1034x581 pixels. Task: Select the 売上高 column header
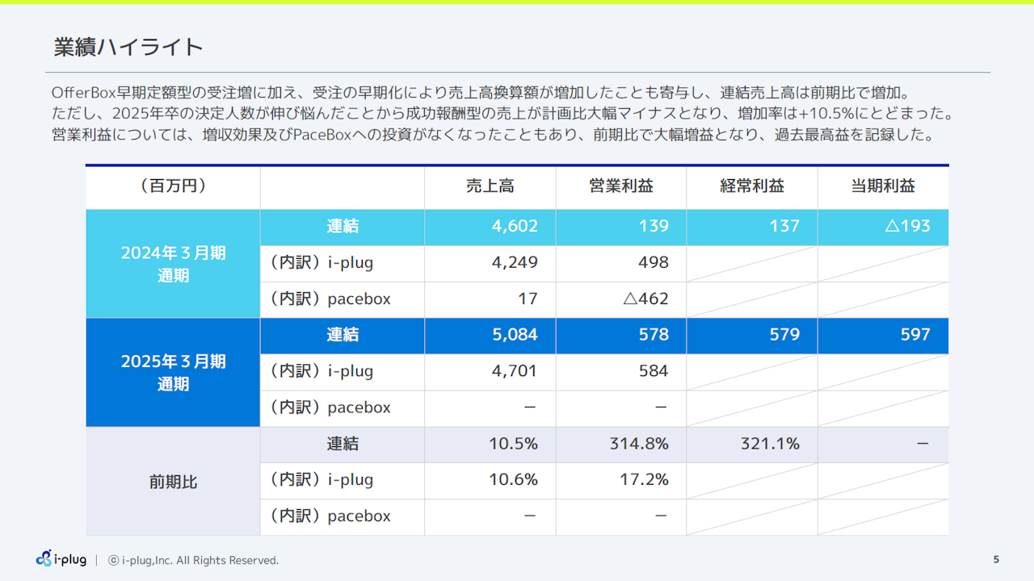(x=490, y=186)
